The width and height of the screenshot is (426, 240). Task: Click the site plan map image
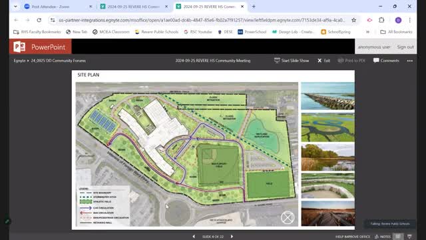186,154
